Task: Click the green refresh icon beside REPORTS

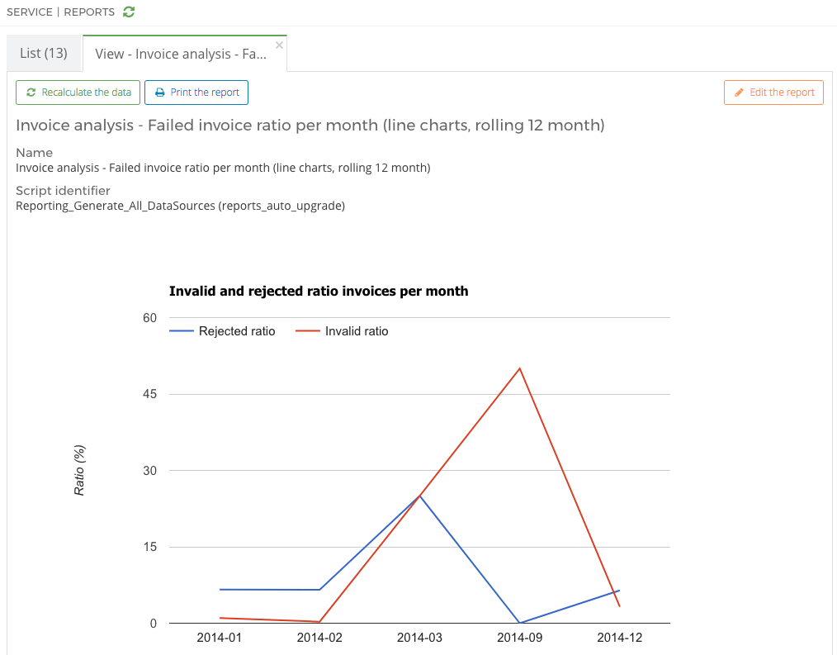Action: point(128,12)
